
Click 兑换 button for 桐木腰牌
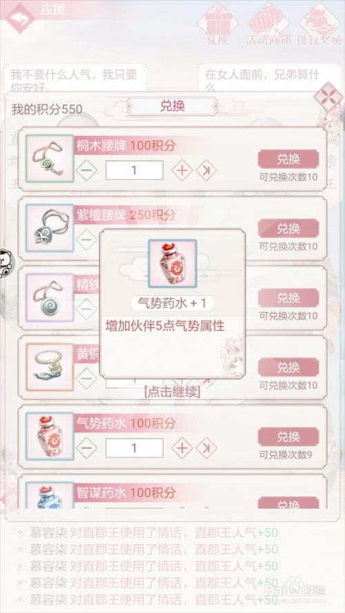coord(288,159)
